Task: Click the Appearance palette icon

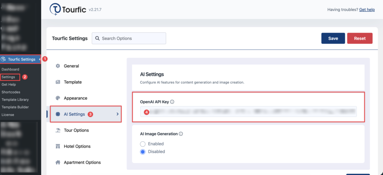Action: pyautogui.click(x=58, y=98)
